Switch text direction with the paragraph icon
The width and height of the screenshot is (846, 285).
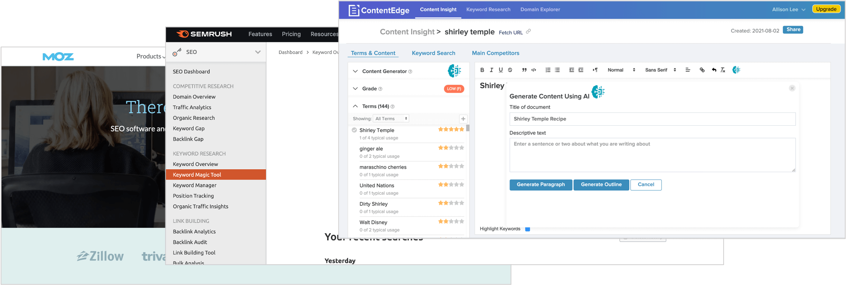pos(595,70)
